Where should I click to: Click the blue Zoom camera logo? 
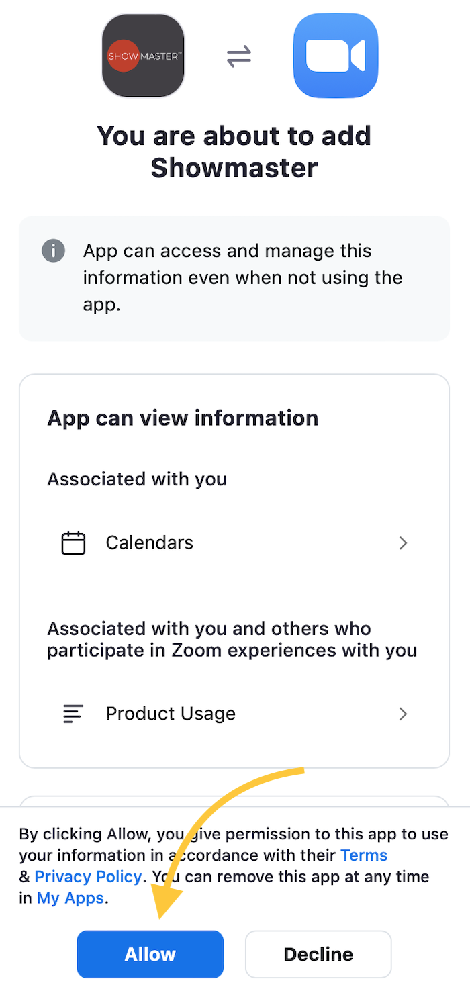(x=336, y=56)
